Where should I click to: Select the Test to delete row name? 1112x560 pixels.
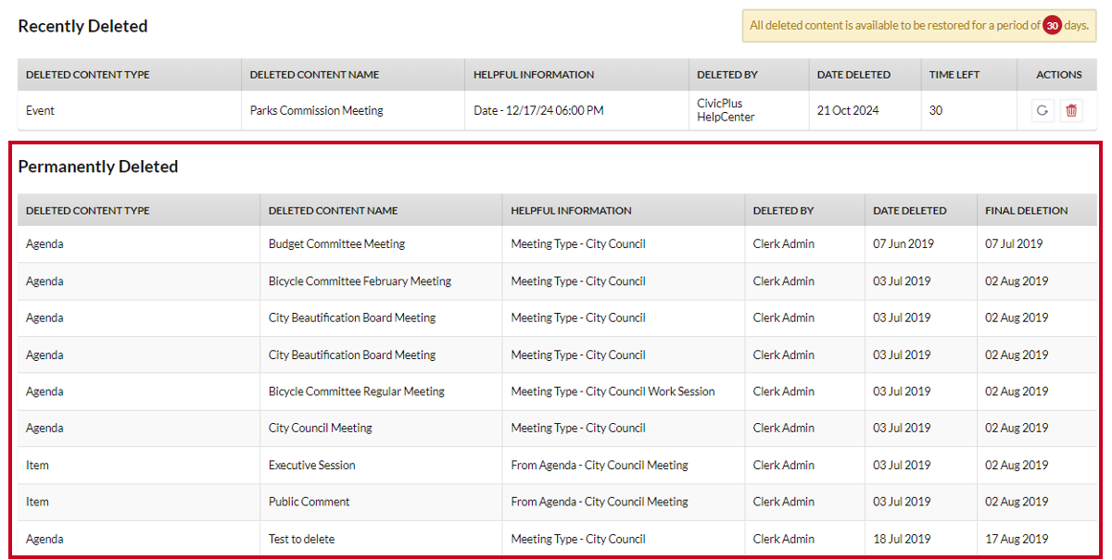click(302, 539)
